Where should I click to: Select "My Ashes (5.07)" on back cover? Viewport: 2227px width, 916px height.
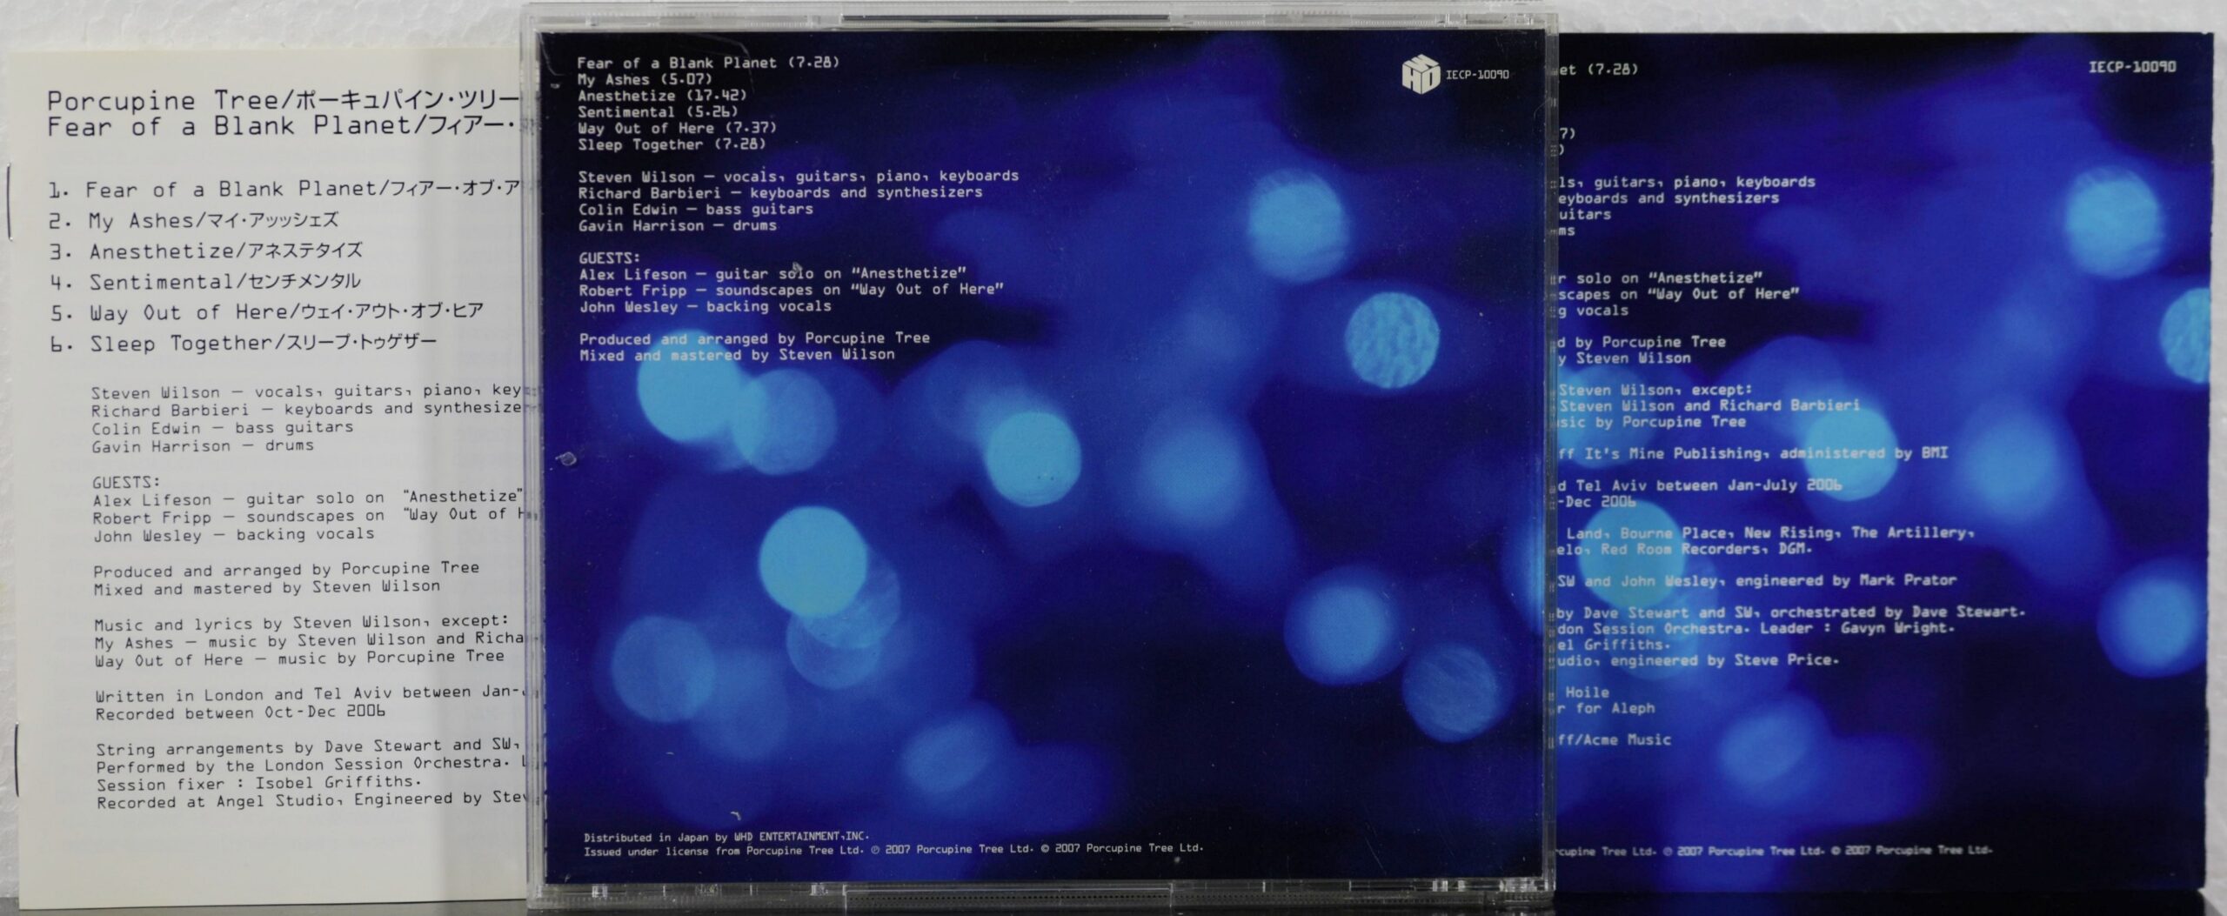(645, 79)
